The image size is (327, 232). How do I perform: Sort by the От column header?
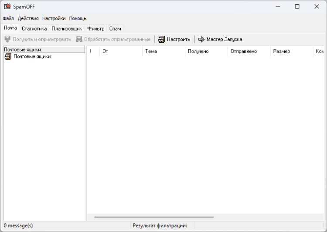pyautogui.click(x=121, y=51)
